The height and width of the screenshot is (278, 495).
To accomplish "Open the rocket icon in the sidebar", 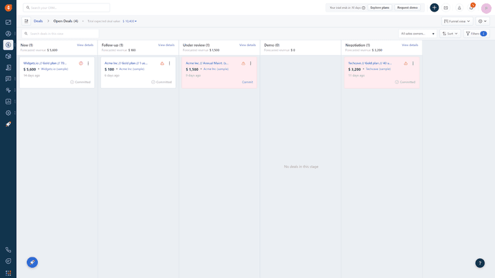I will (x=8, y=124).
